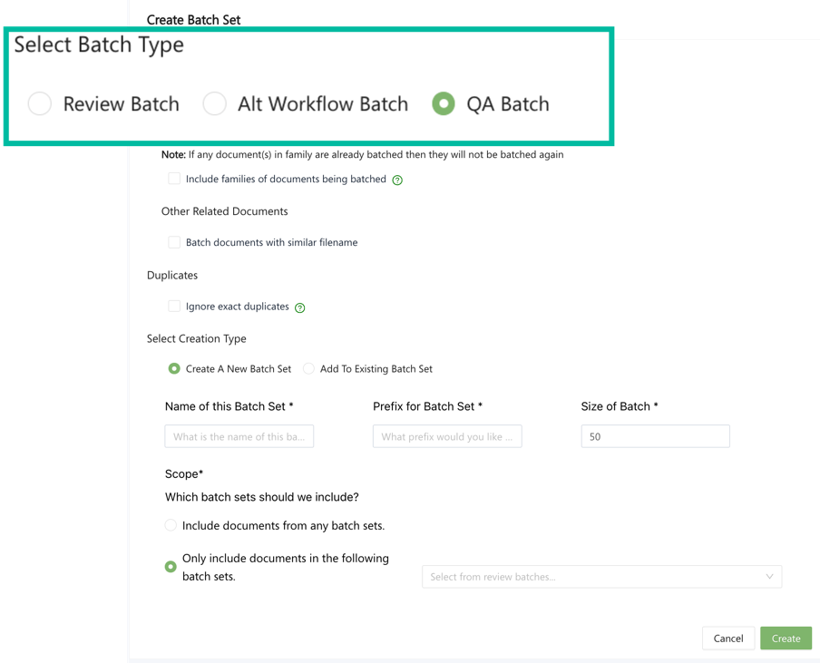Click the help icon next to Ignore exact duplicates
The image size is (820, 663).
tap(300, 307)
